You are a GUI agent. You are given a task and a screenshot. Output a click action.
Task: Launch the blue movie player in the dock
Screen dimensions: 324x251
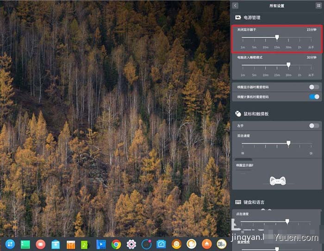(101, 245)
